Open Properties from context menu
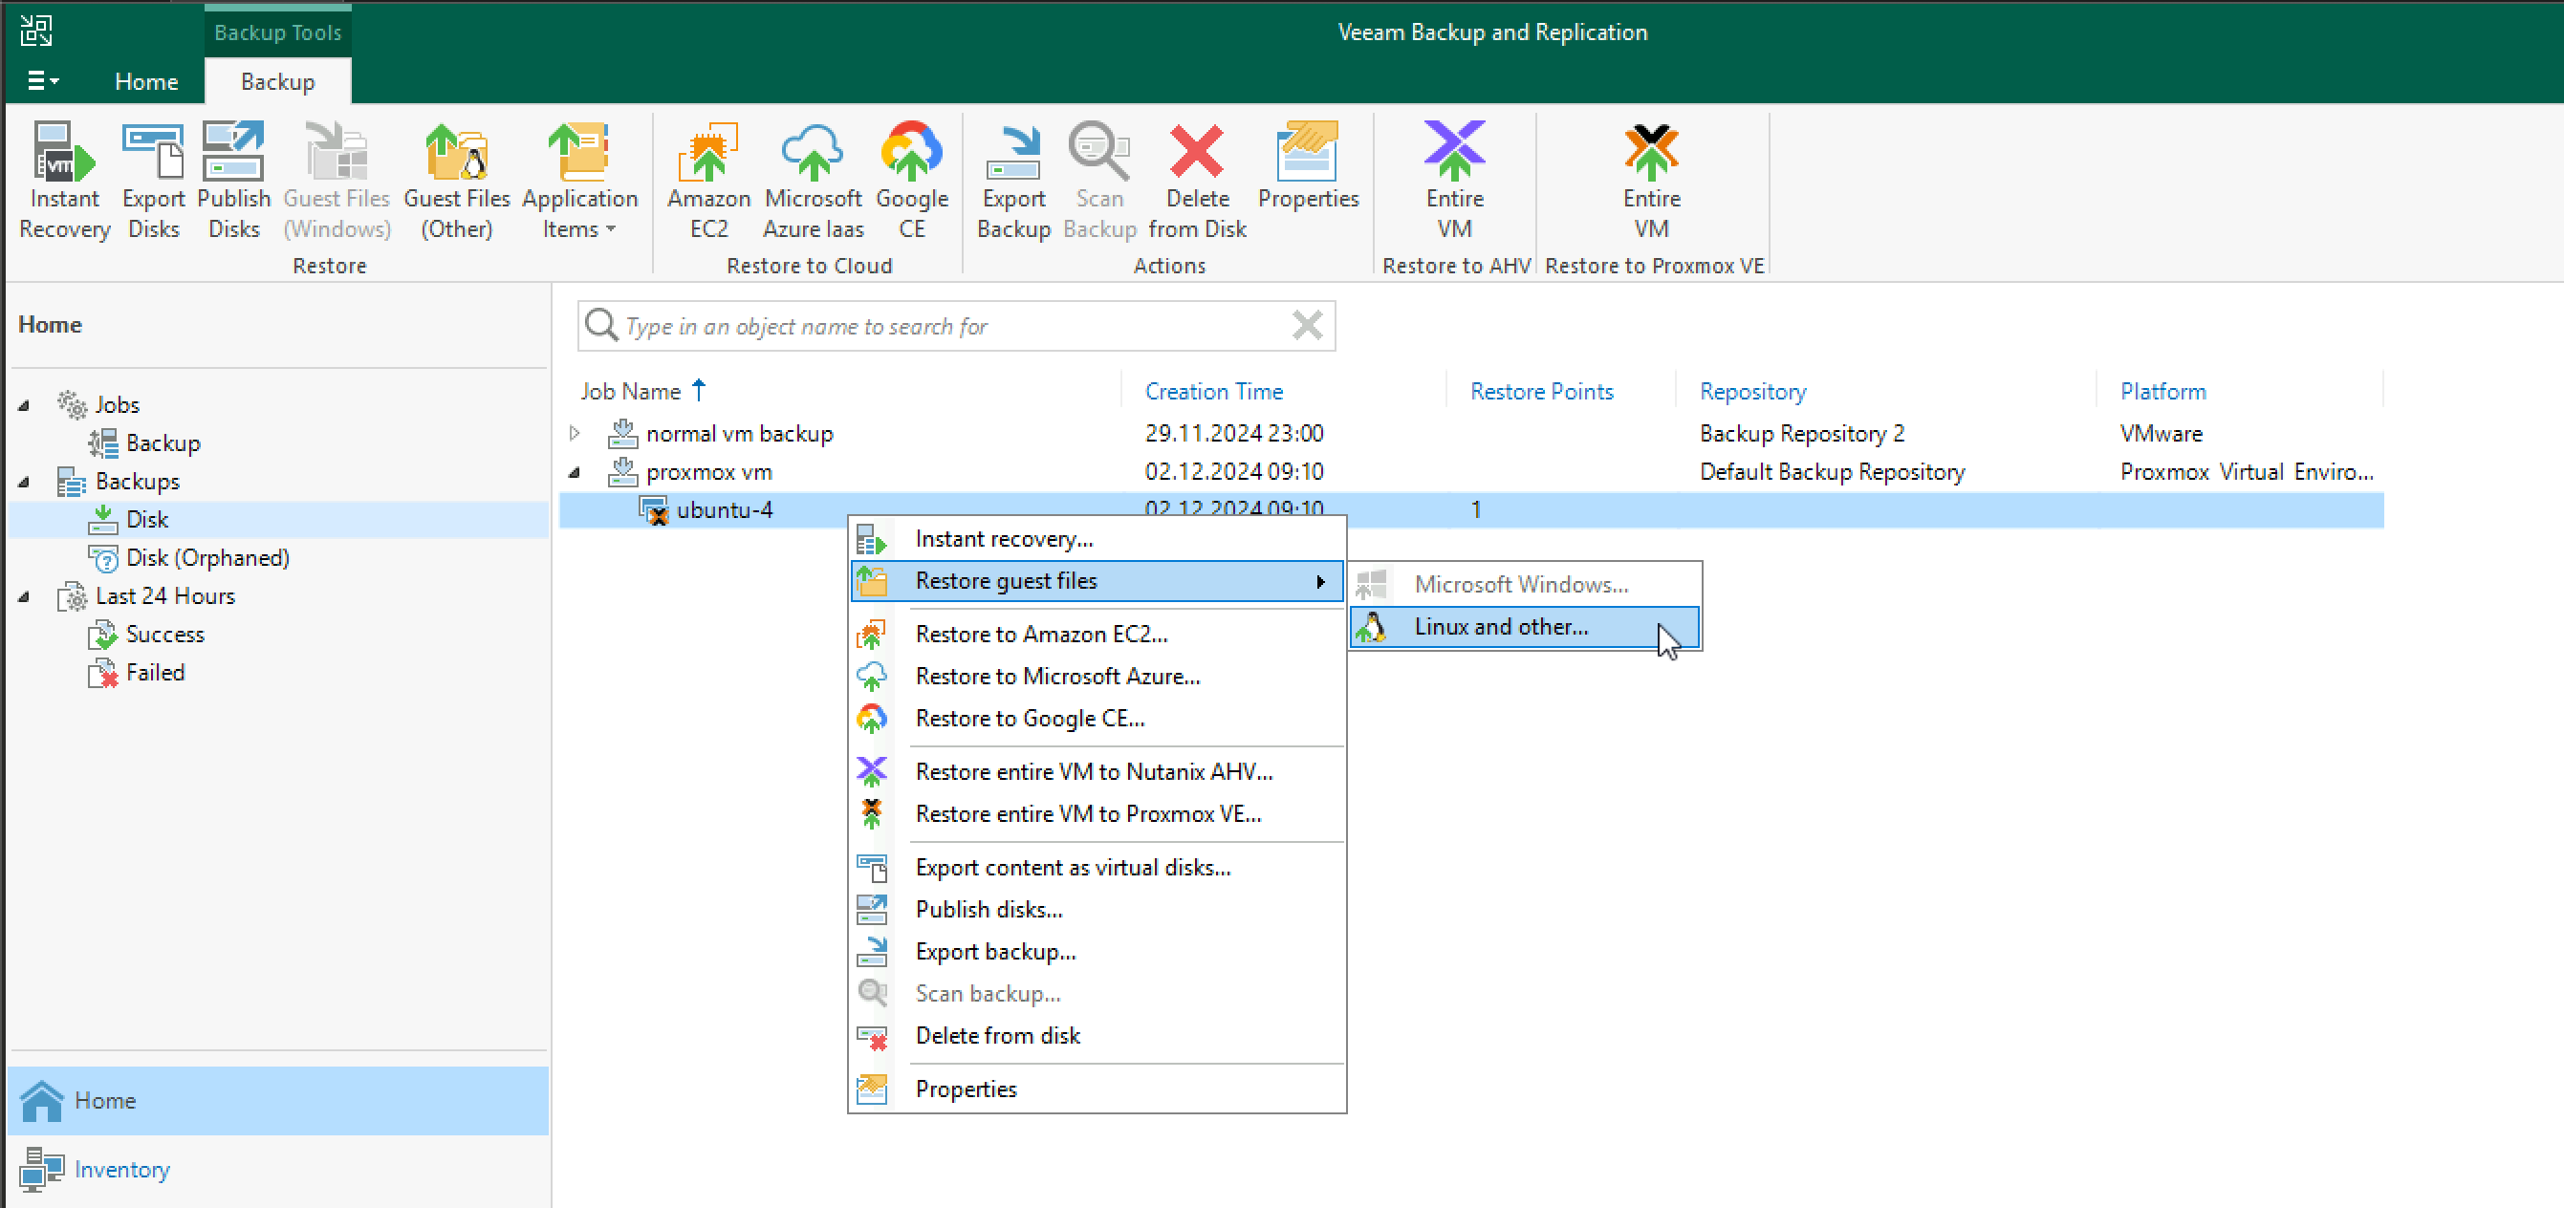 (1097, 1089)
